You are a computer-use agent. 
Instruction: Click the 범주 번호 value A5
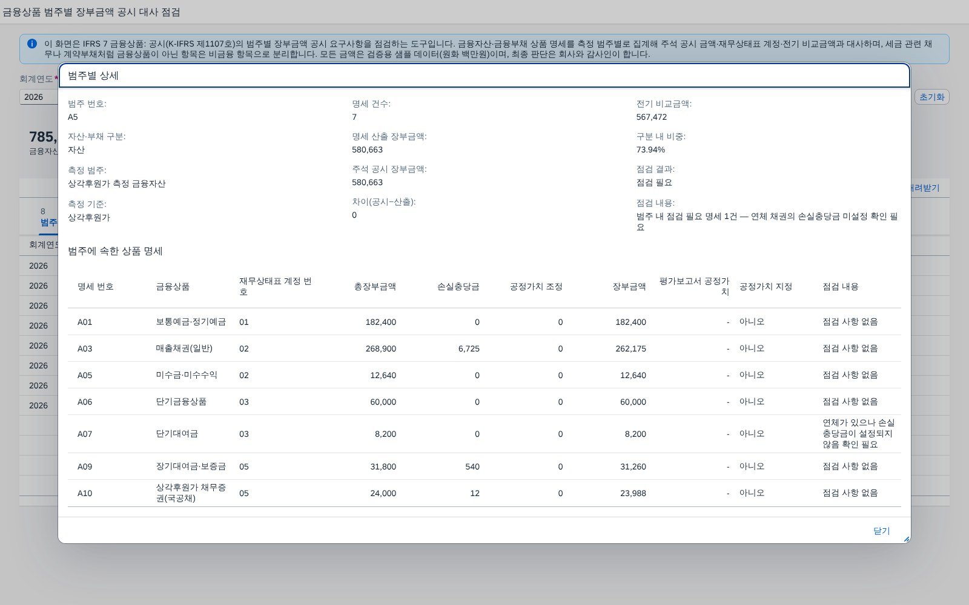coord(73,117)
